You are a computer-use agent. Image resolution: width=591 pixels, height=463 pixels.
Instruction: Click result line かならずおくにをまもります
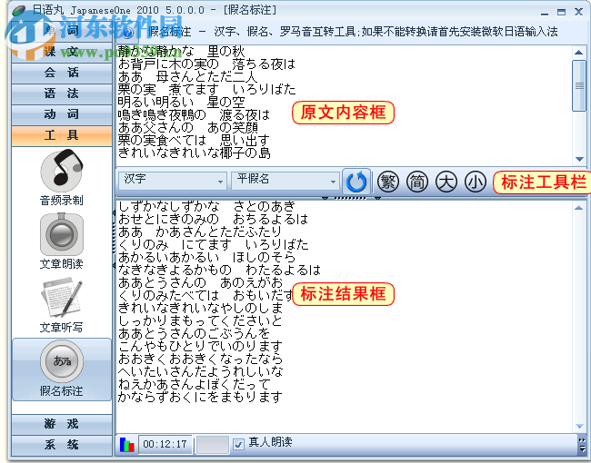(x=200, y=397)
